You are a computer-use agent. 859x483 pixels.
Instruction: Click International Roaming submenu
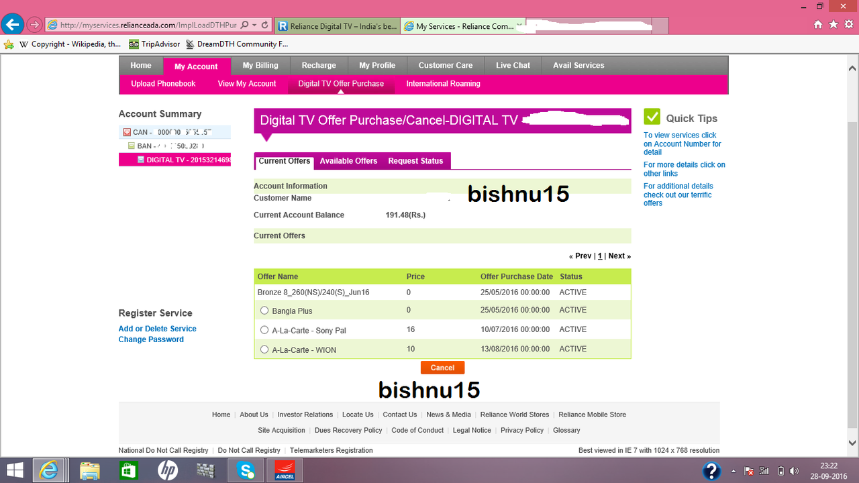point(443,84)
